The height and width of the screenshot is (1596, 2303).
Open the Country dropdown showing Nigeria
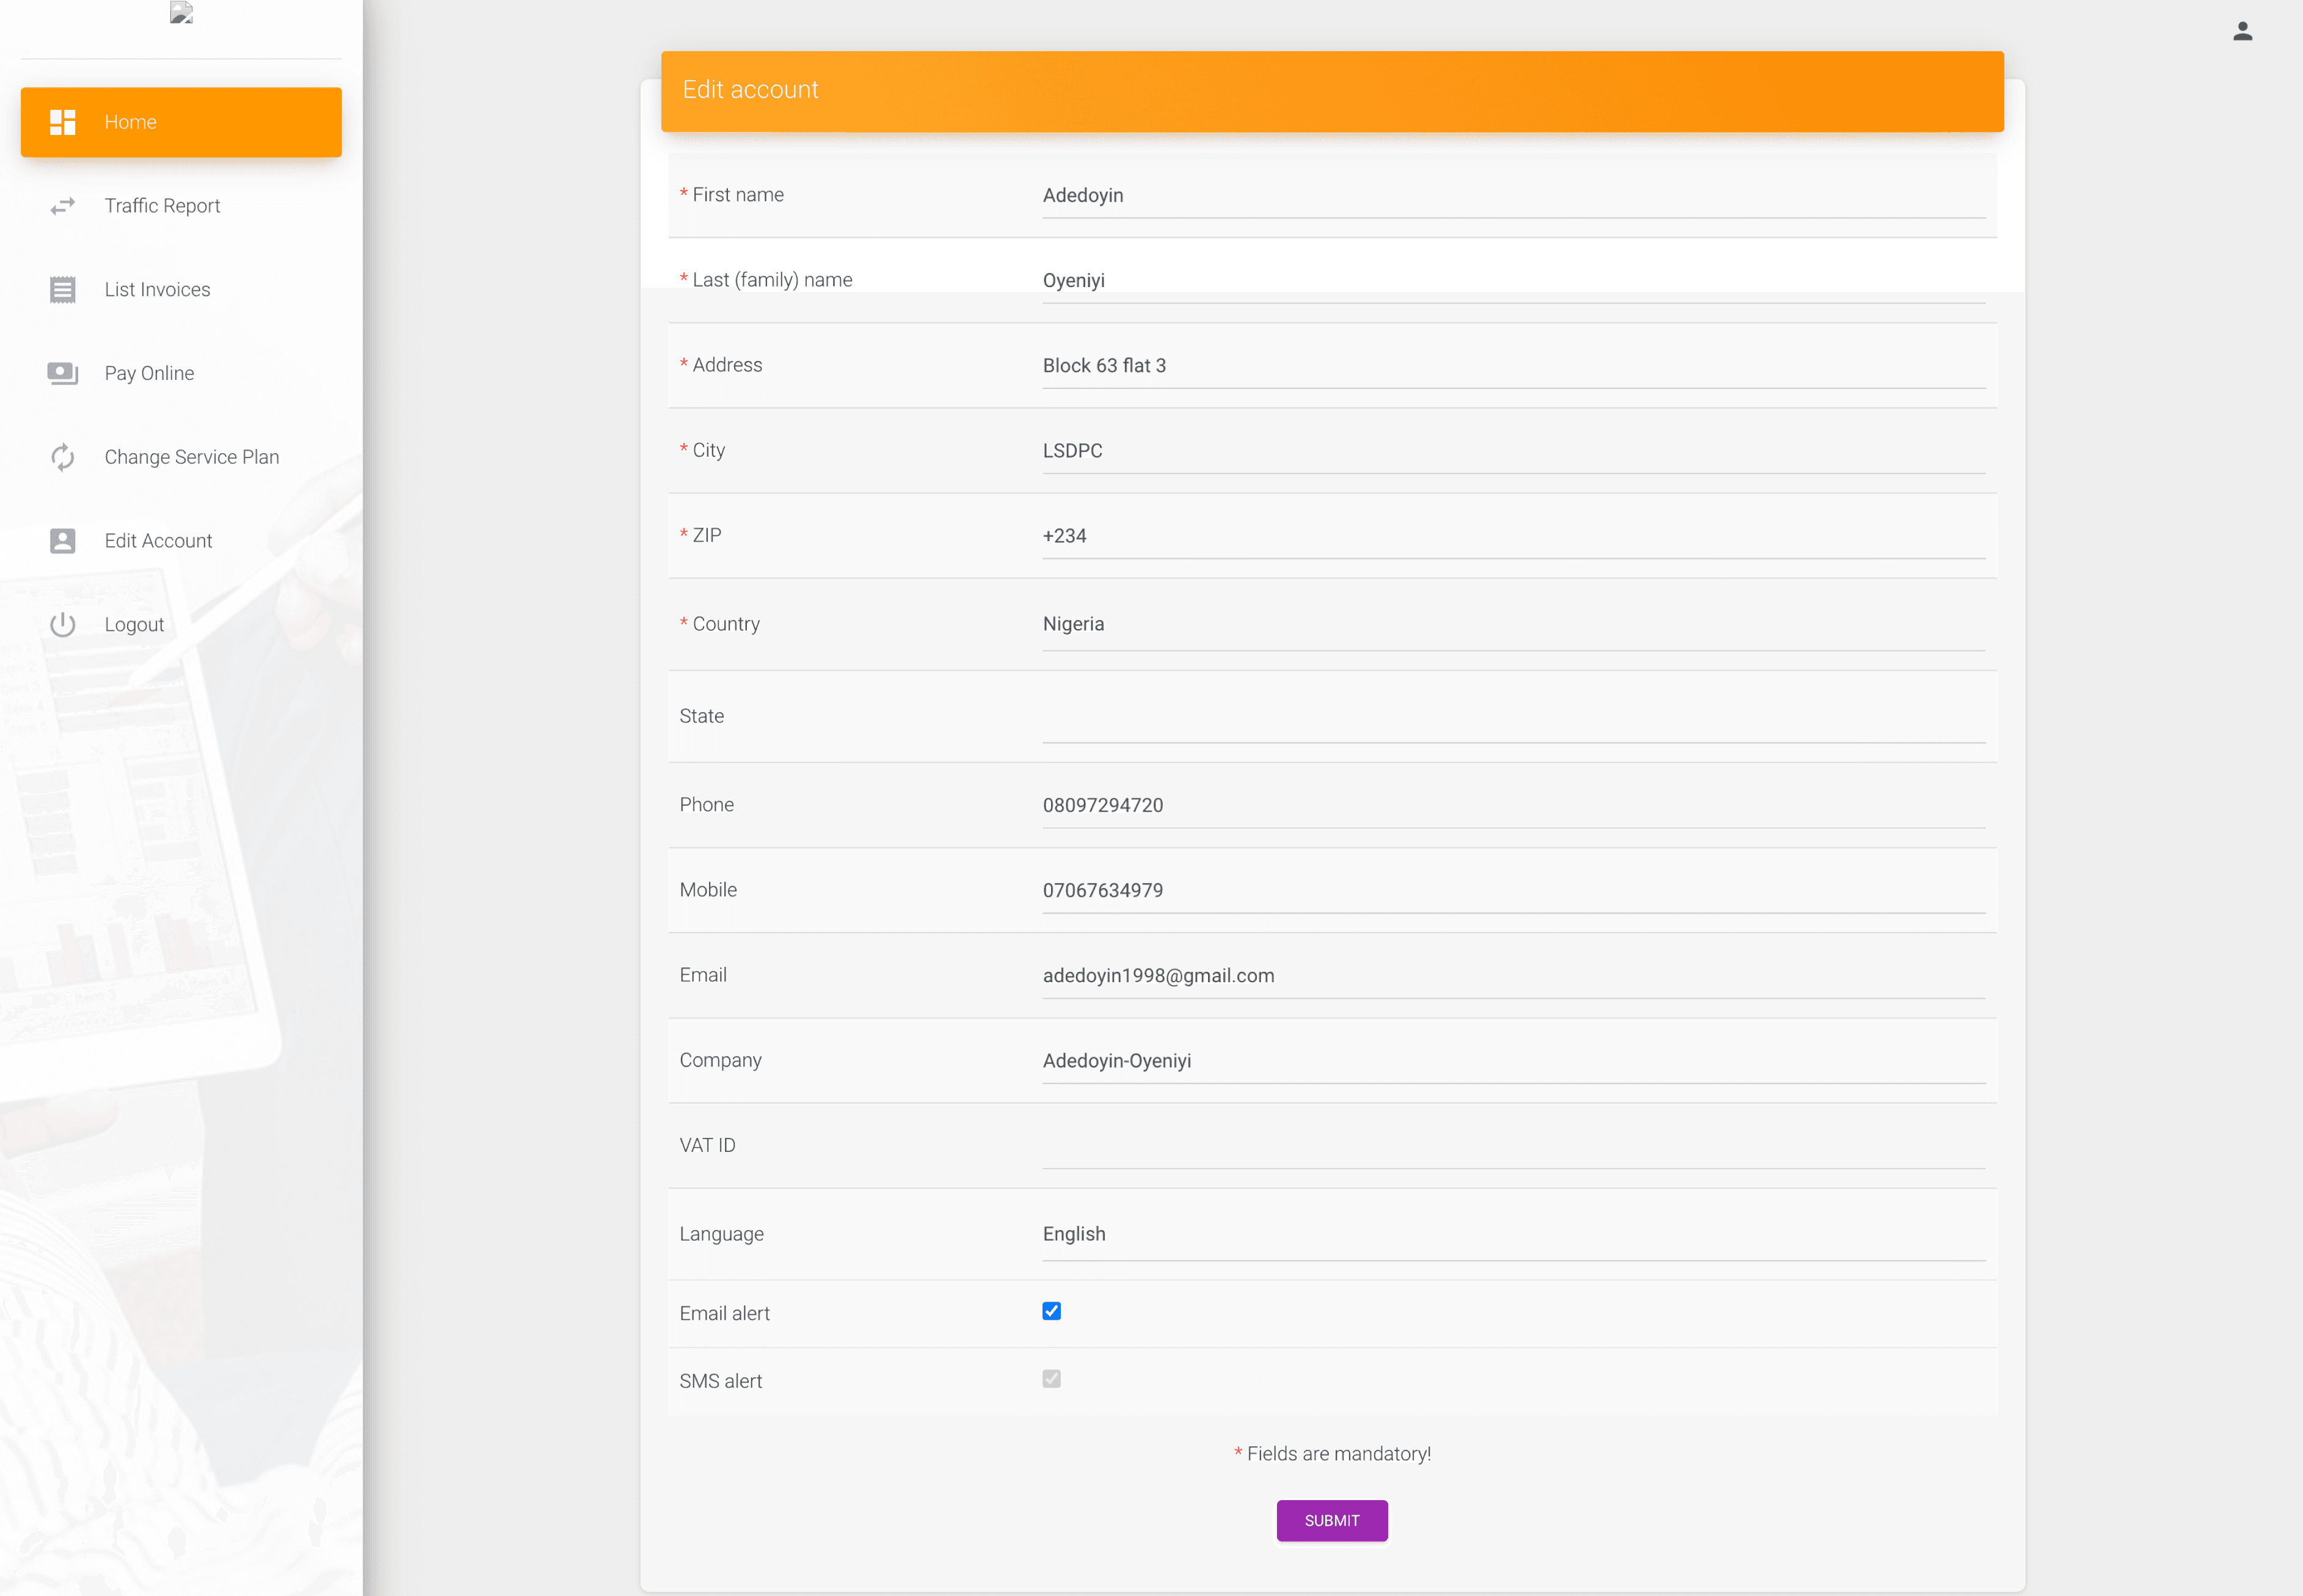[x=1512, y=625]
